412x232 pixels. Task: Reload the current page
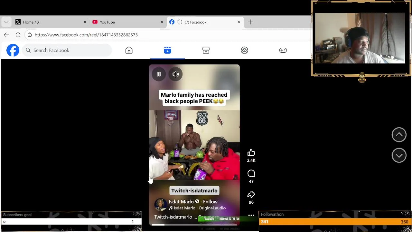[18, 35]
